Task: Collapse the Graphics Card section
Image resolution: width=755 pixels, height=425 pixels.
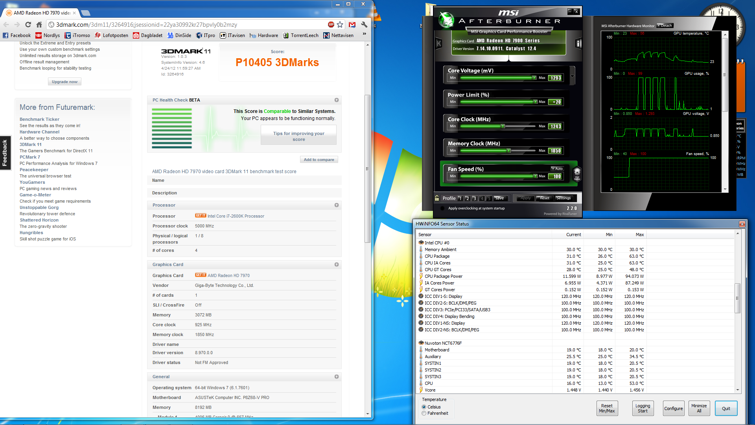Action: tap(337, 264)
